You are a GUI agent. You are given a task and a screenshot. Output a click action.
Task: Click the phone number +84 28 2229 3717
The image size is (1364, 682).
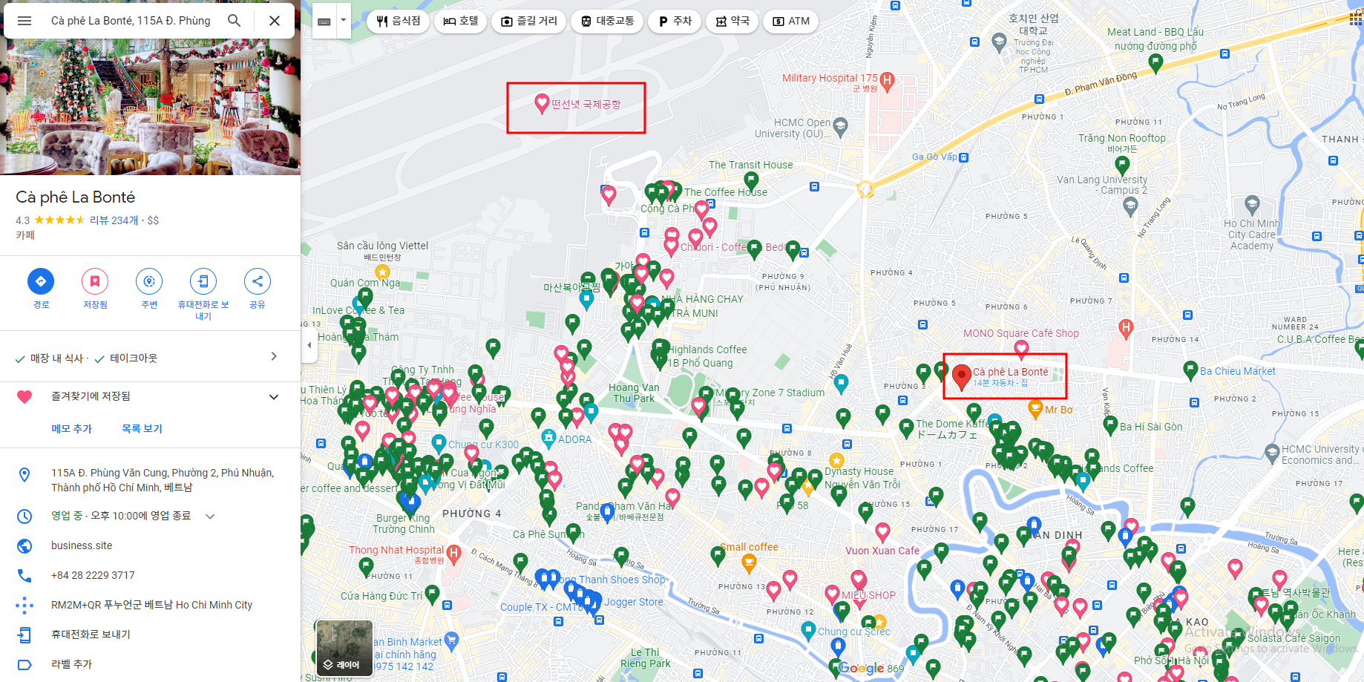93,575
